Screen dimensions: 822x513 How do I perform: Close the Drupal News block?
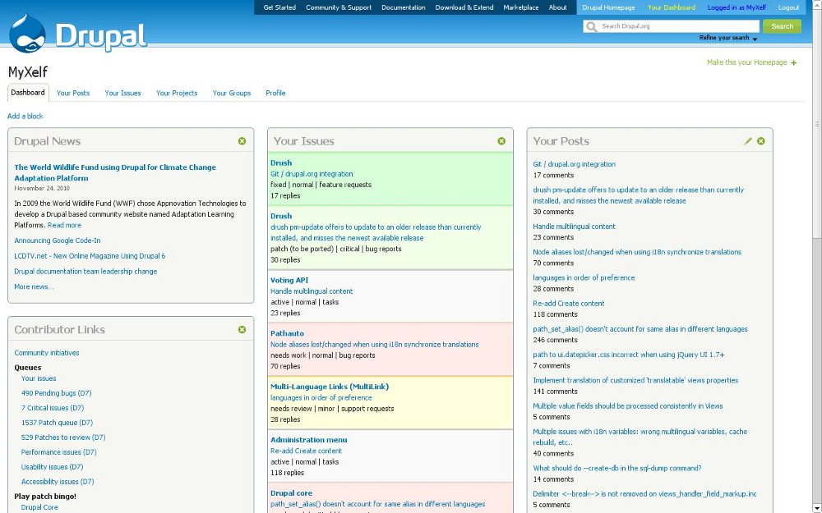coord(242,141)
